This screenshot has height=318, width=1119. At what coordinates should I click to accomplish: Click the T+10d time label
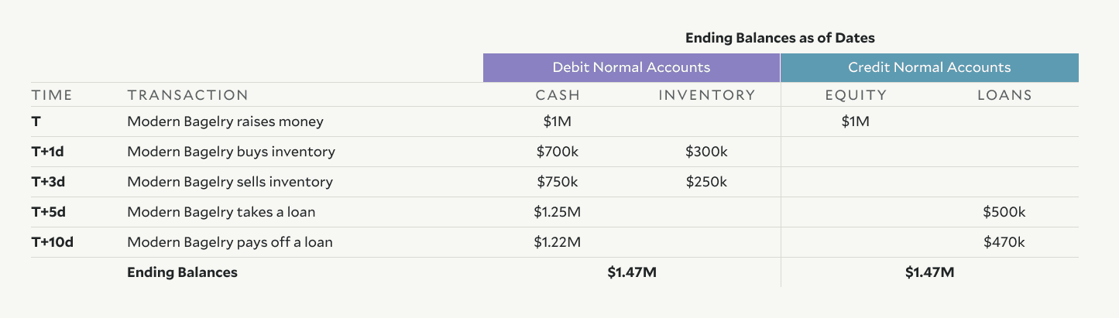click(52, 242)
